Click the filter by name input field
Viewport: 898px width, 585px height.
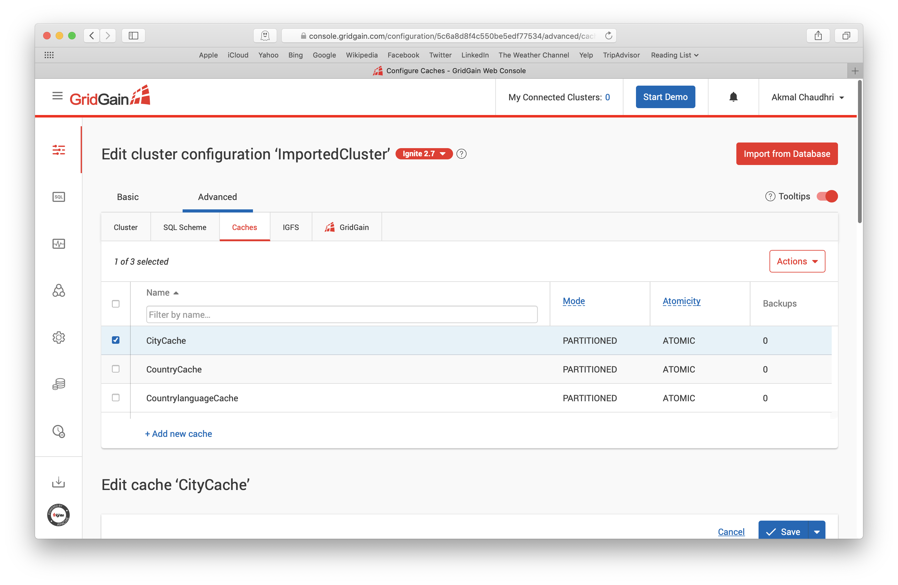340,315
